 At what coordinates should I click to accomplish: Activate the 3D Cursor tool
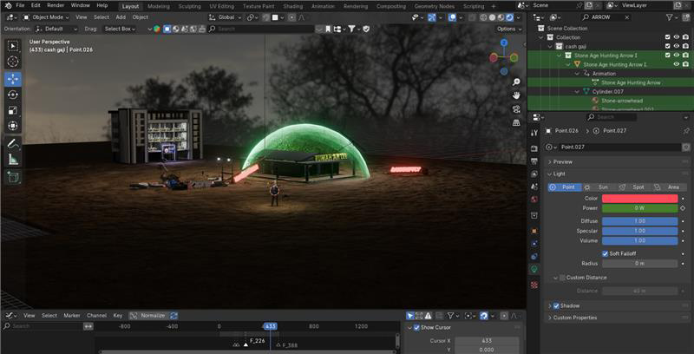point(13,61)
